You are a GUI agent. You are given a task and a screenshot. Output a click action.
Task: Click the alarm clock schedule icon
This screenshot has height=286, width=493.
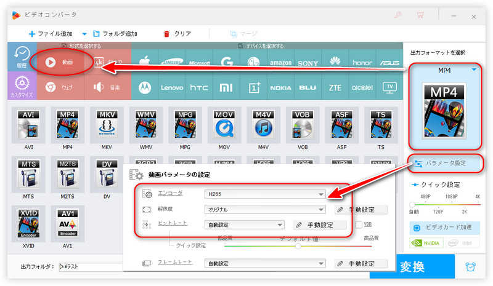[471, 267]
